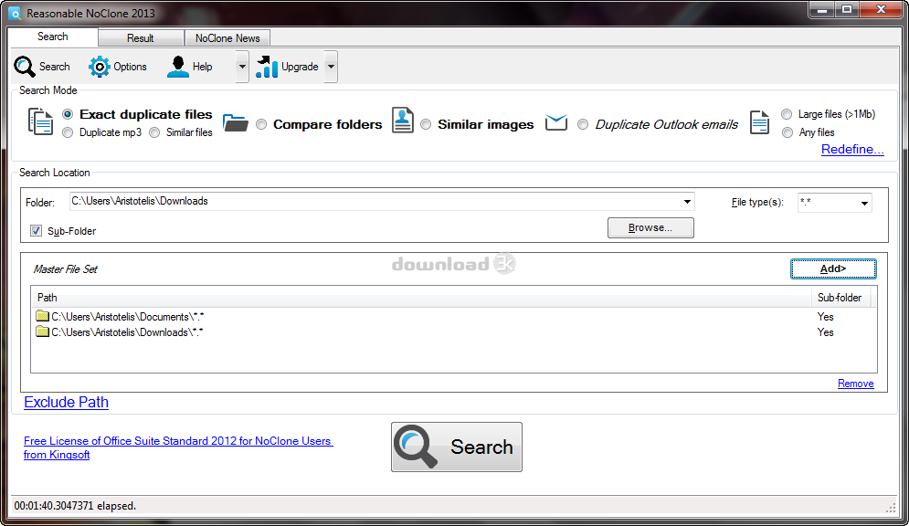Click the file size document icon

coord(759,122)
